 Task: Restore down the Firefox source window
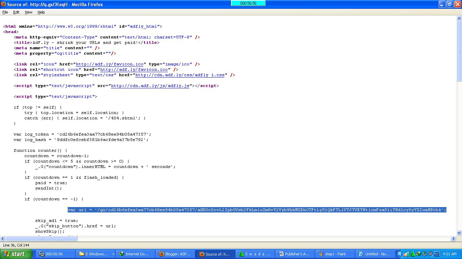click(x=450, y=4)
